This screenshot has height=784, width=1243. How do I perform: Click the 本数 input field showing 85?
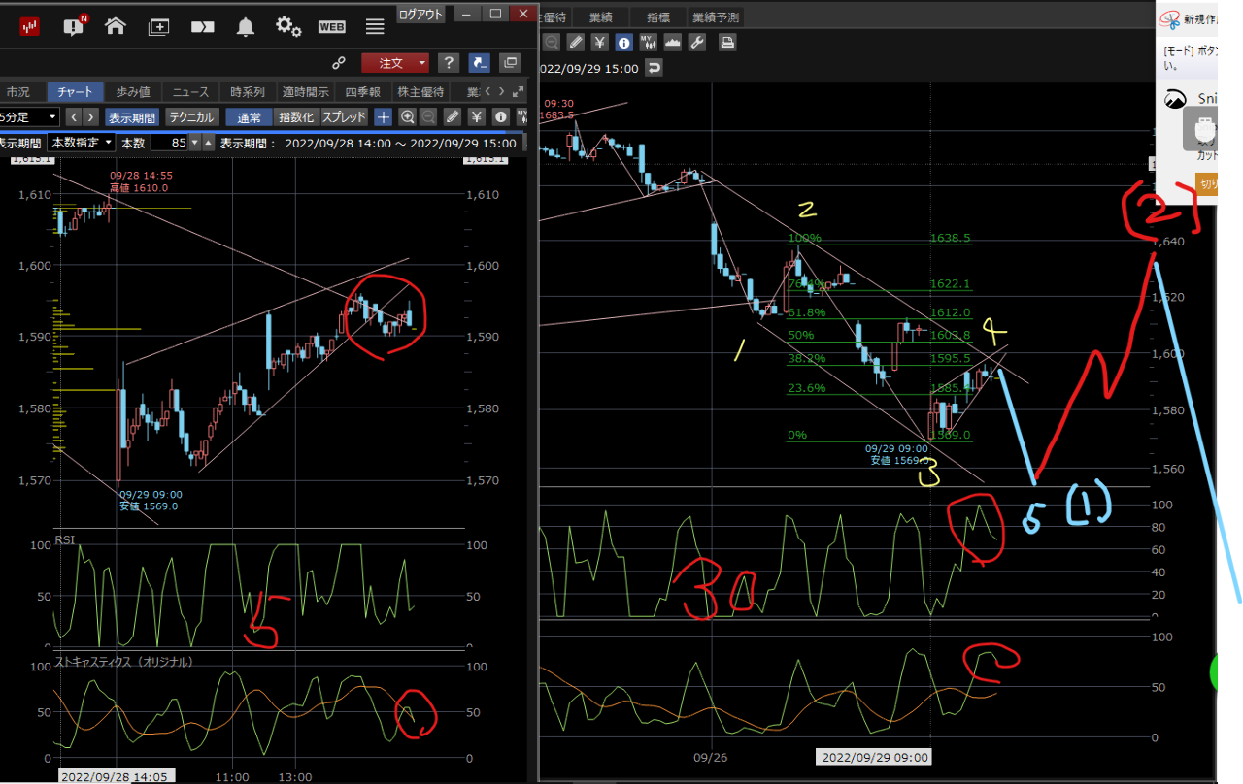point(167,142)
